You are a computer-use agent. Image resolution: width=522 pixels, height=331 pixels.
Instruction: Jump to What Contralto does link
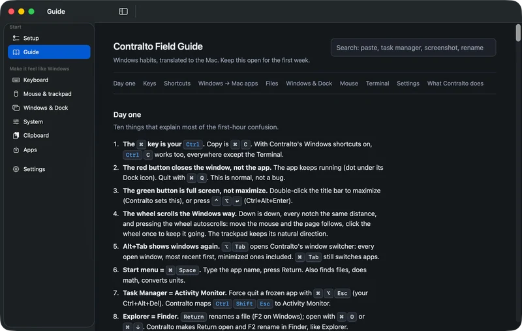pos(455,84)
